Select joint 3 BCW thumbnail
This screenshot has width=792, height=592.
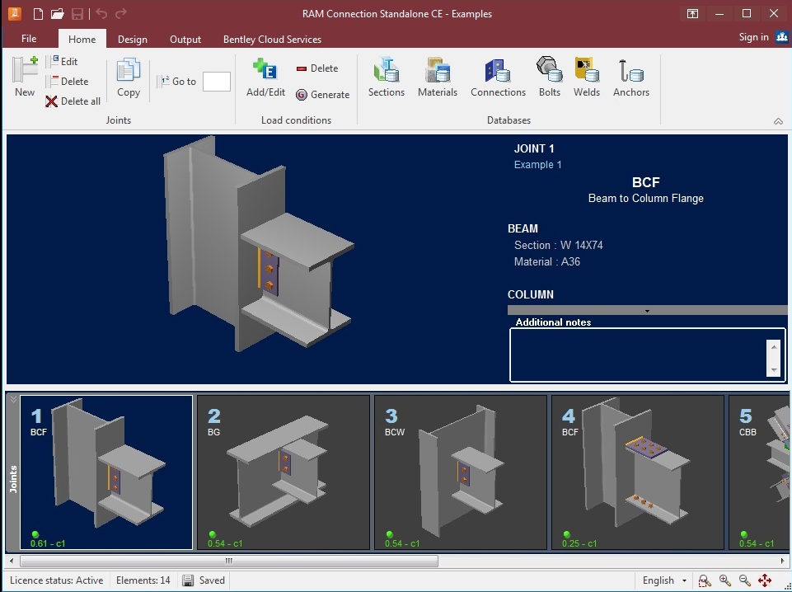(x=461, y=472)
